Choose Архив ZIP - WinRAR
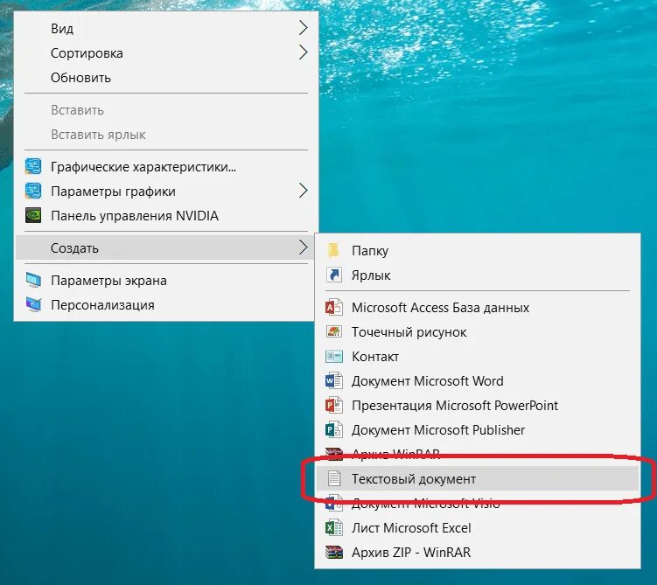 pyautogui.click(x=478, y=552)
